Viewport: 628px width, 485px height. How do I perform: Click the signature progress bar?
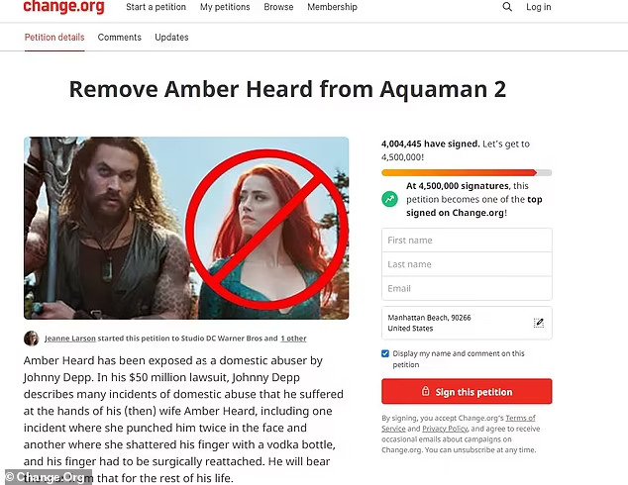click(x=467, y=172)
